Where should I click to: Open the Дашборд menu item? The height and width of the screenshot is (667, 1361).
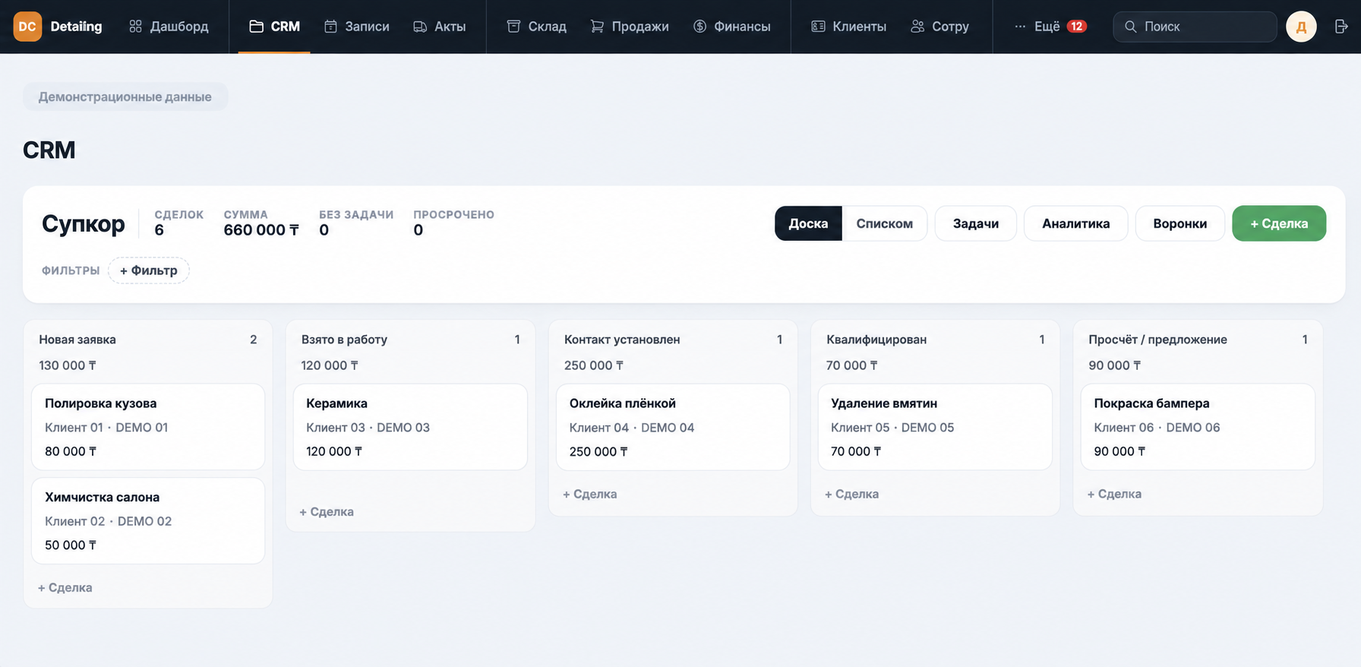[x=169, y=27]
